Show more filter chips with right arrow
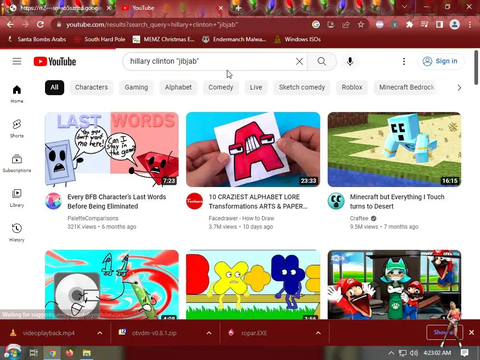Screen dimensions: 480x360 pos(459,88)
